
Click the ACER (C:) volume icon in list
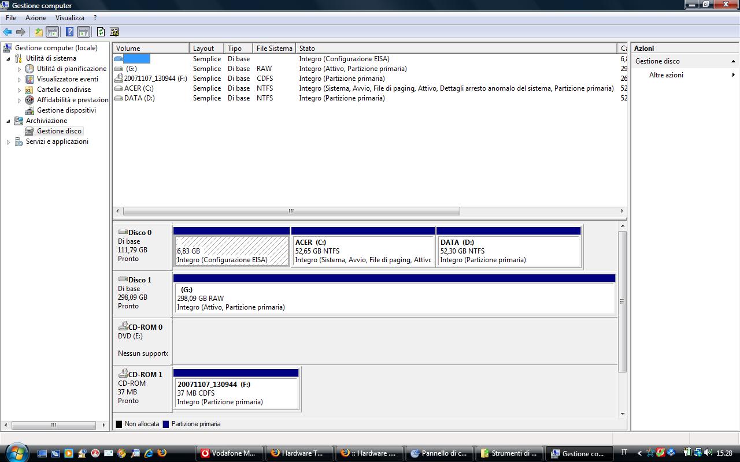(x=119, y=88)
